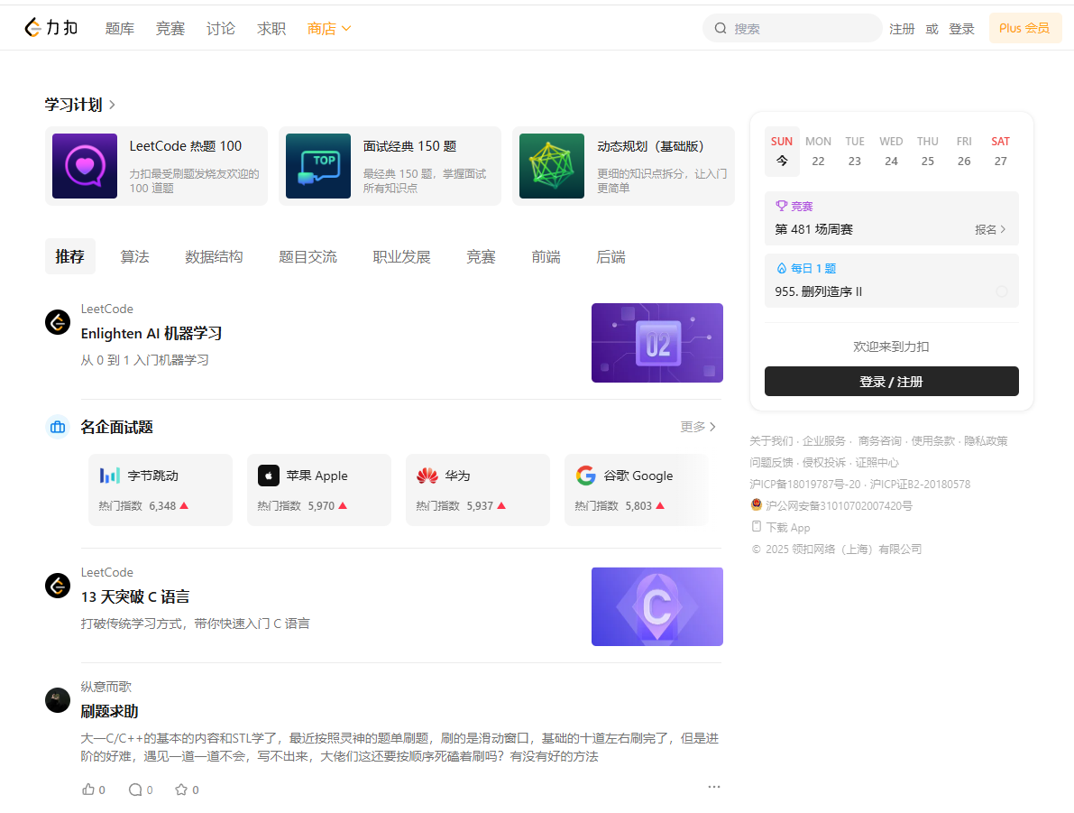Image resolution: width=1074 pixels, height=813 pixels.
Task: Click the 力扣 LeetCode logo
Action: [x=51, y=28]
